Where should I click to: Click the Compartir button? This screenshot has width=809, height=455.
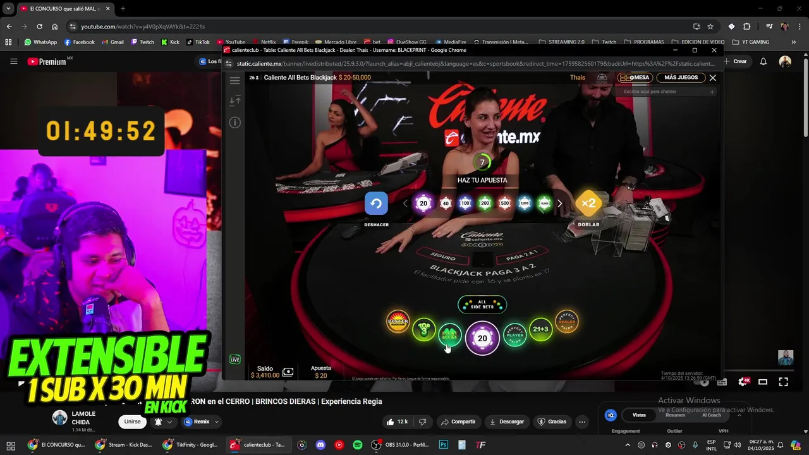pos(458,422)
